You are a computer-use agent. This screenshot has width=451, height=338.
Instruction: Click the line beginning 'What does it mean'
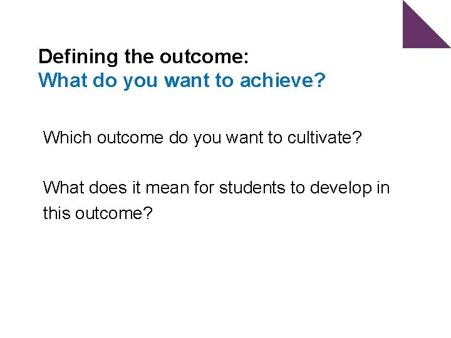[216, 187]
